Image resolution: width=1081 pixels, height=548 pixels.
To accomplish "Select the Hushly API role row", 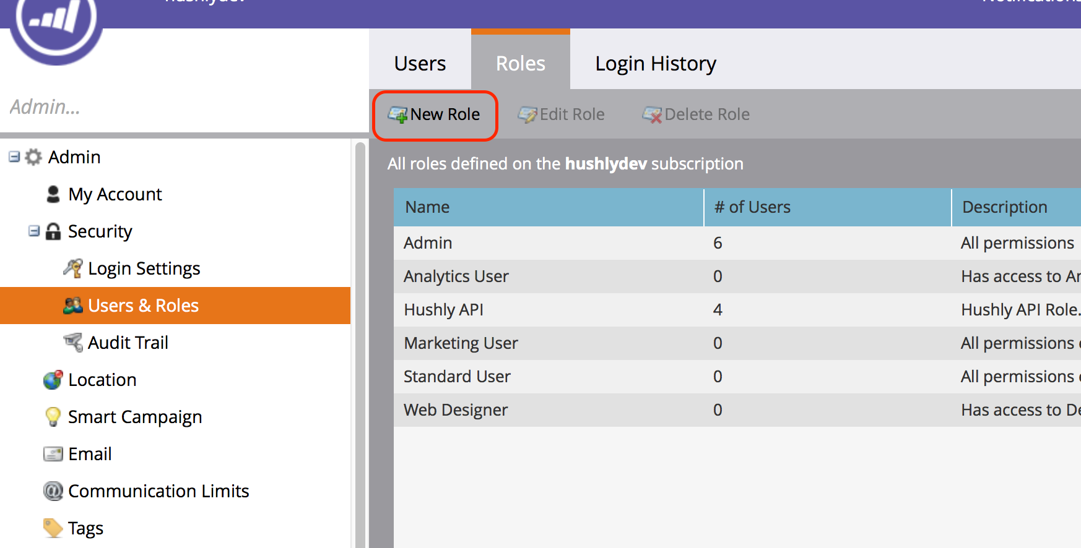I will click(x=737, y=310).
